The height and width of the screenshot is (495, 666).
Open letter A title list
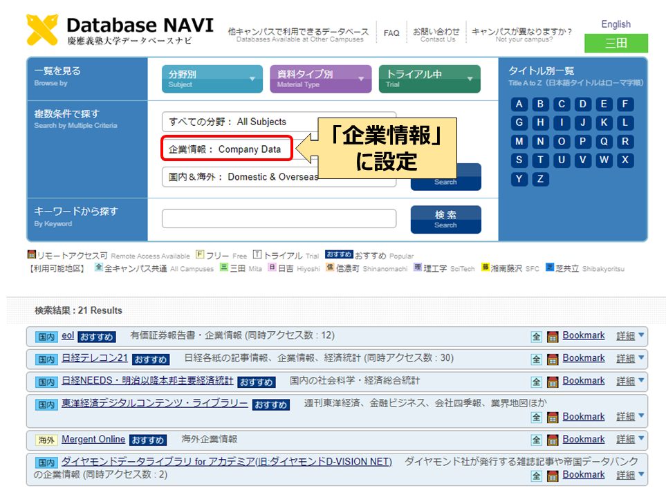519,104
